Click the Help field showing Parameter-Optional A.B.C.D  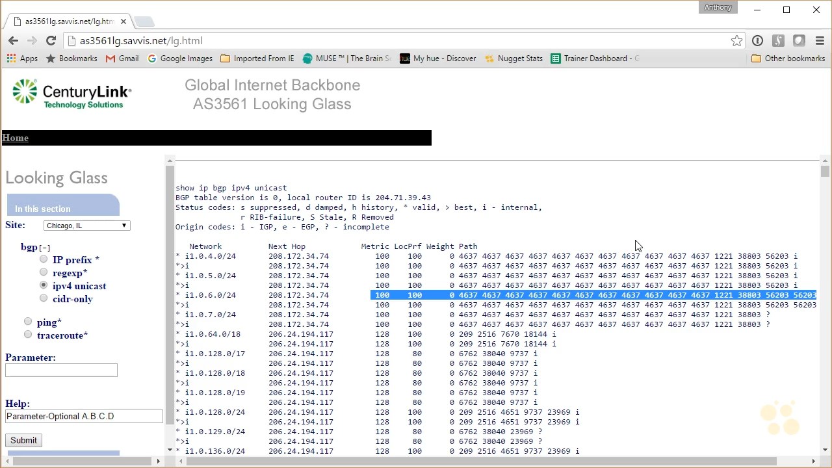pos(84,417)
